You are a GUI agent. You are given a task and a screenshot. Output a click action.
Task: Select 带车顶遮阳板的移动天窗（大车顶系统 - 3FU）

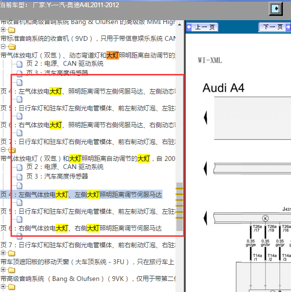(87, 262)
